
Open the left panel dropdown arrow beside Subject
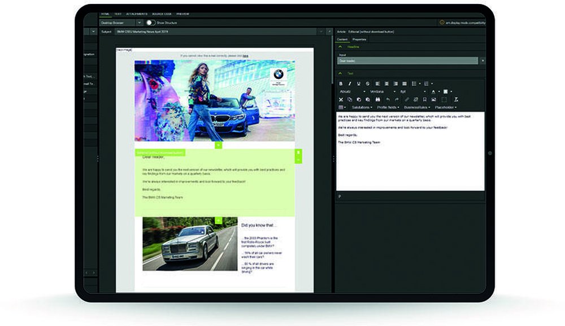point(93,32)
